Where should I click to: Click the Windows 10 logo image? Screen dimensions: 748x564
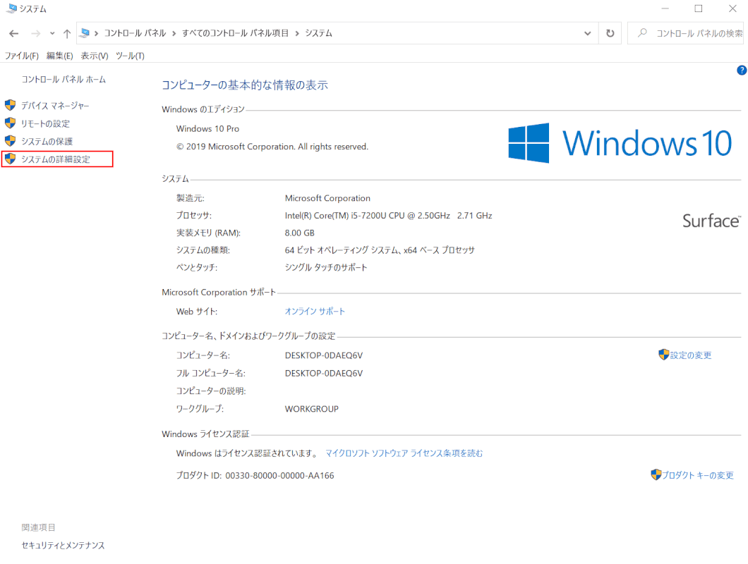(x=620, y=143)
